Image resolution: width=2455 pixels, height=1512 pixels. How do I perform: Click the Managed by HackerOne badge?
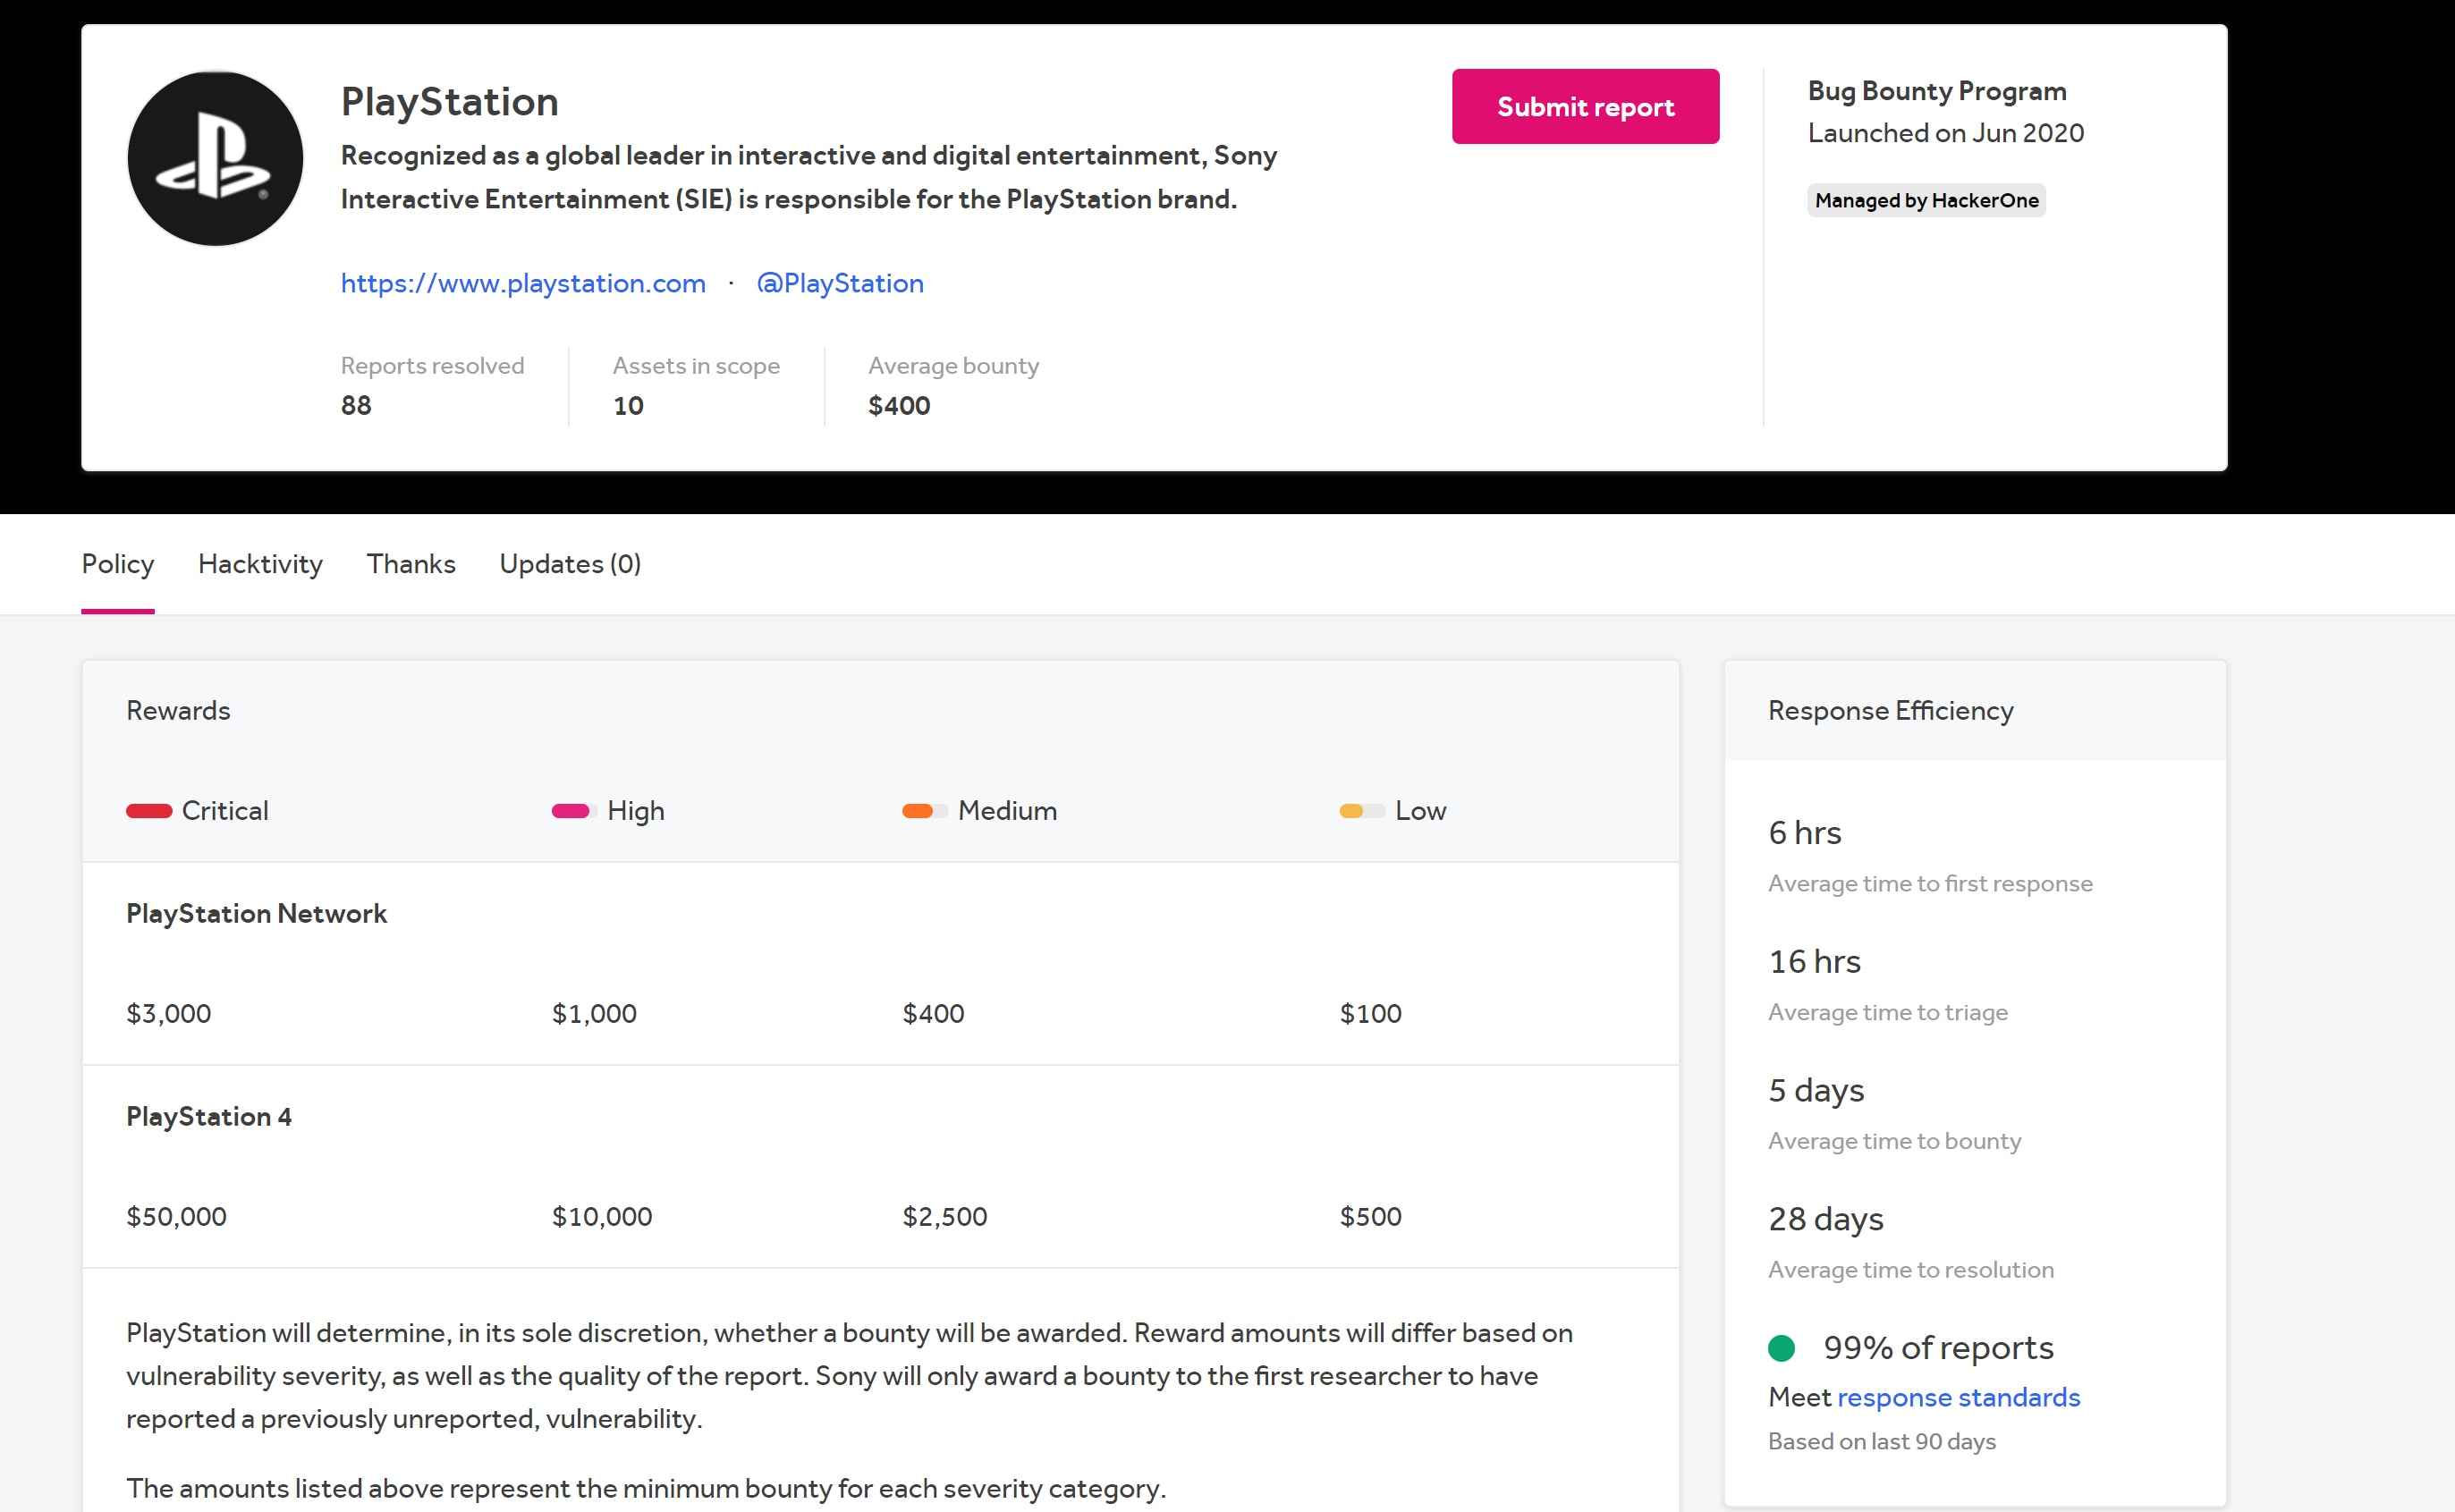click(x=1926, y=200)
